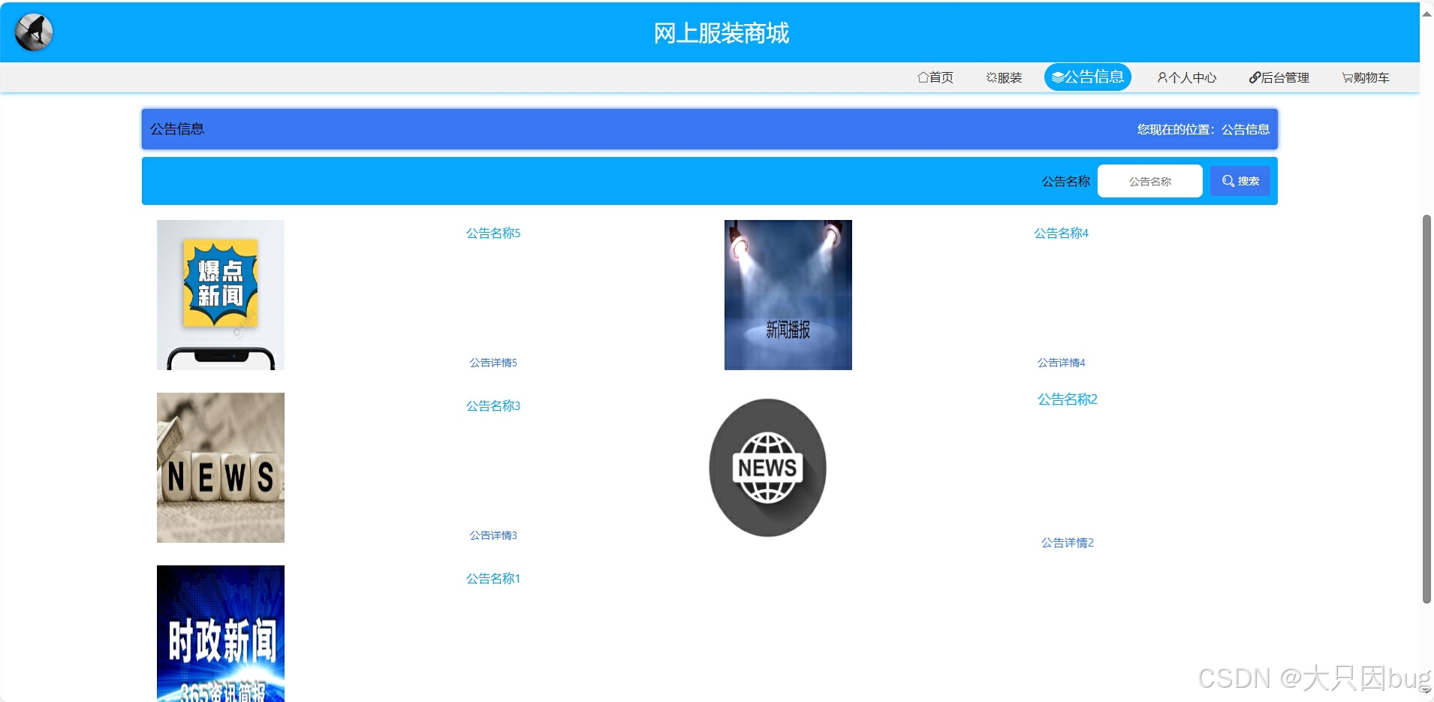The image size is (1434, 702).
Task: Open the NEWS dice blocks thumbnail
Action: pos(221,468)
